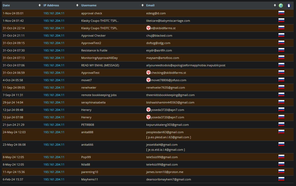
Task: Open the IP address link in the Popi99 row
Action: [54, 157]
